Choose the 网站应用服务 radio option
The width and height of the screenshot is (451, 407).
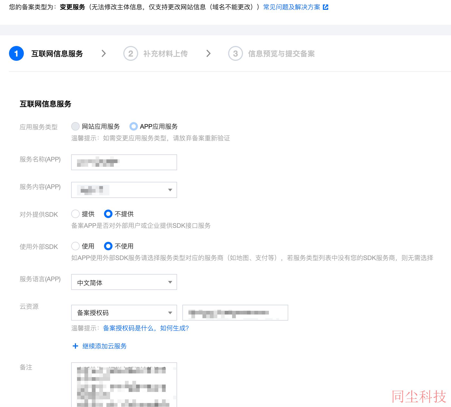pyautogui.click(x=75, y=126)
